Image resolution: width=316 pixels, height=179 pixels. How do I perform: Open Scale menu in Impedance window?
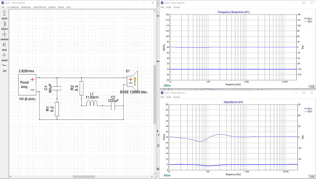point(169,97)
